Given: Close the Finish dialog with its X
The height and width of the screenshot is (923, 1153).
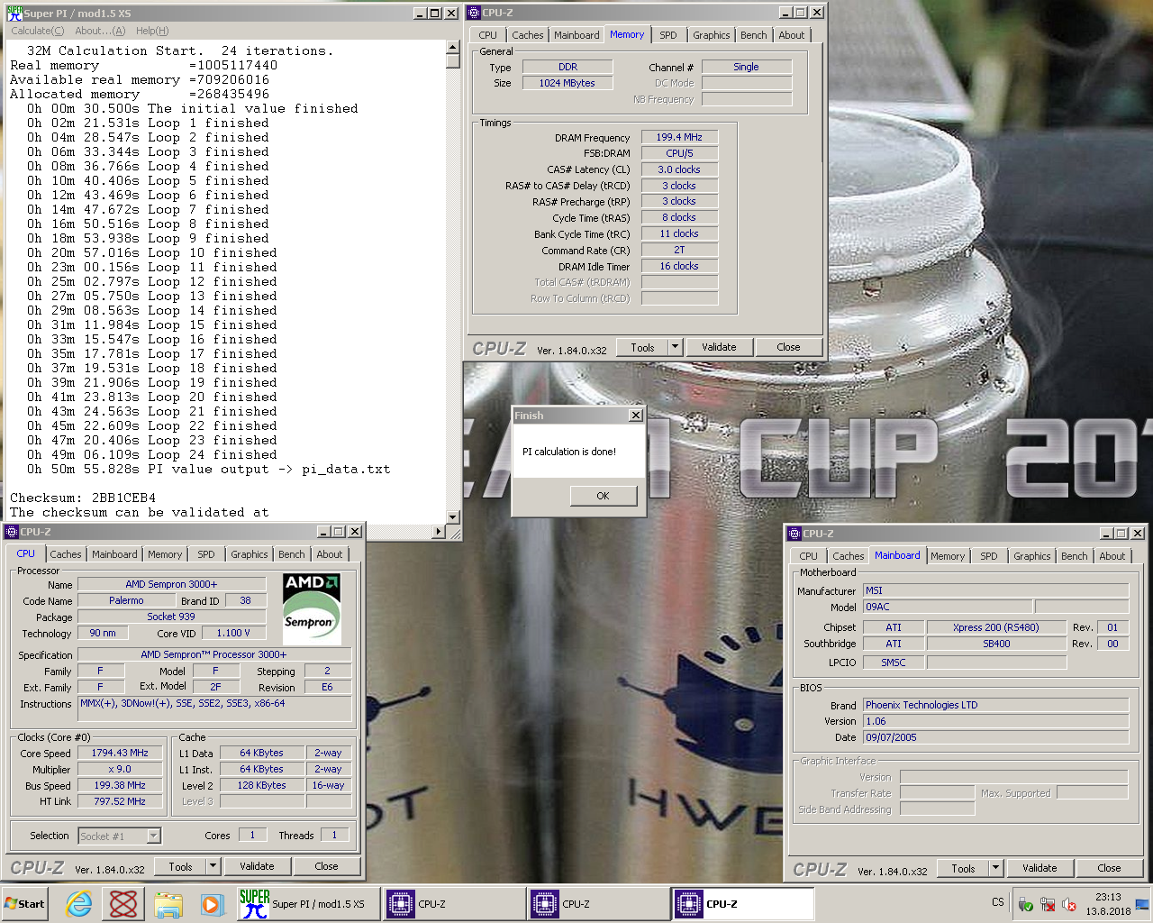Looking at the screenshot, I should [636, 416].
